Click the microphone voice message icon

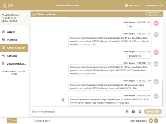click(x=127, y=111)
